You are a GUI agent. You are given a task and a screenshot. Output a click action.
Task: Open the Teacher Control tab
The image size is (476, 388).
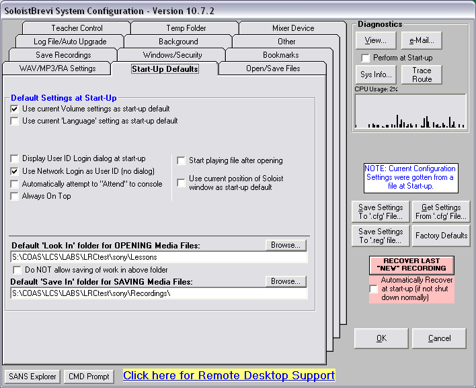pos(77,28)
